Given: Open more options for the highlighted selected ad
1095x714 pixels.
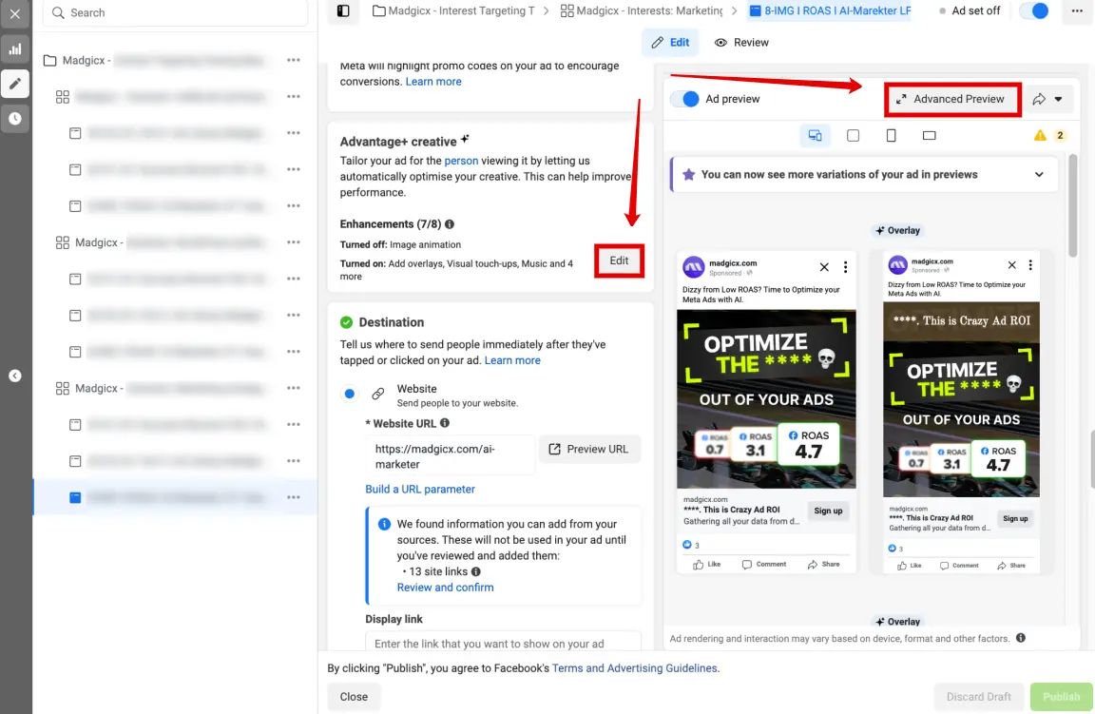Looking at the screenshot, I should 294,497.
